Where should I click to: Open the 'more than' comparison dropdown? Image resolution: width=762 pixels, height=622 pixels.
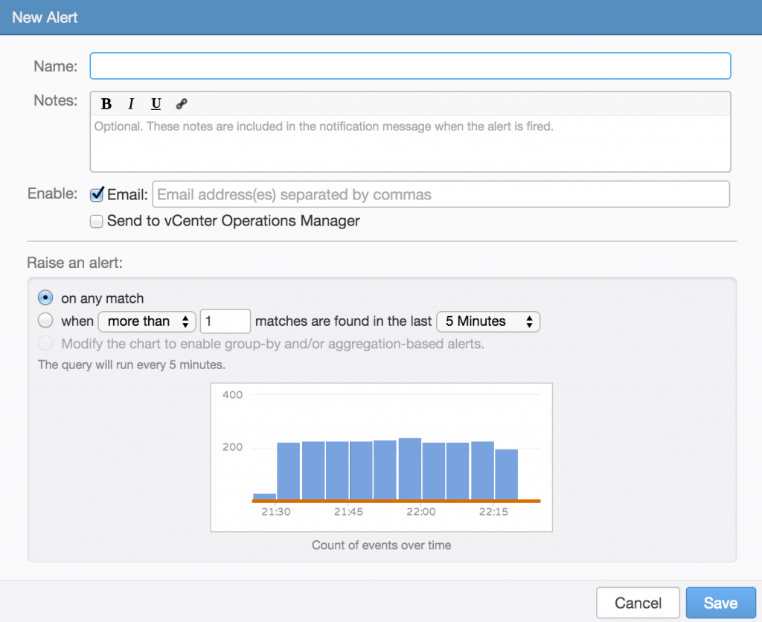click(147, 321)
